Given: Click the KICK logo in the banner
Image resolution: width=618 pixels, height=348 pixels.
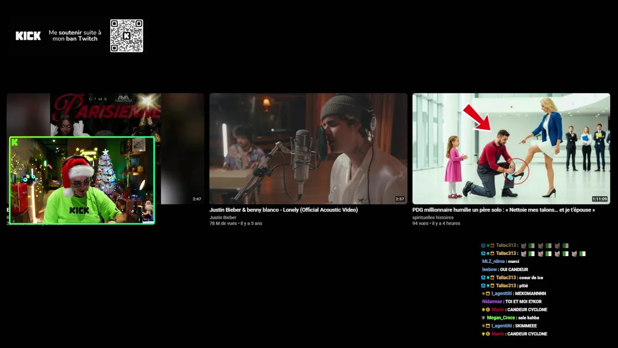Looking at the screenshot, I should click(28, 36).
